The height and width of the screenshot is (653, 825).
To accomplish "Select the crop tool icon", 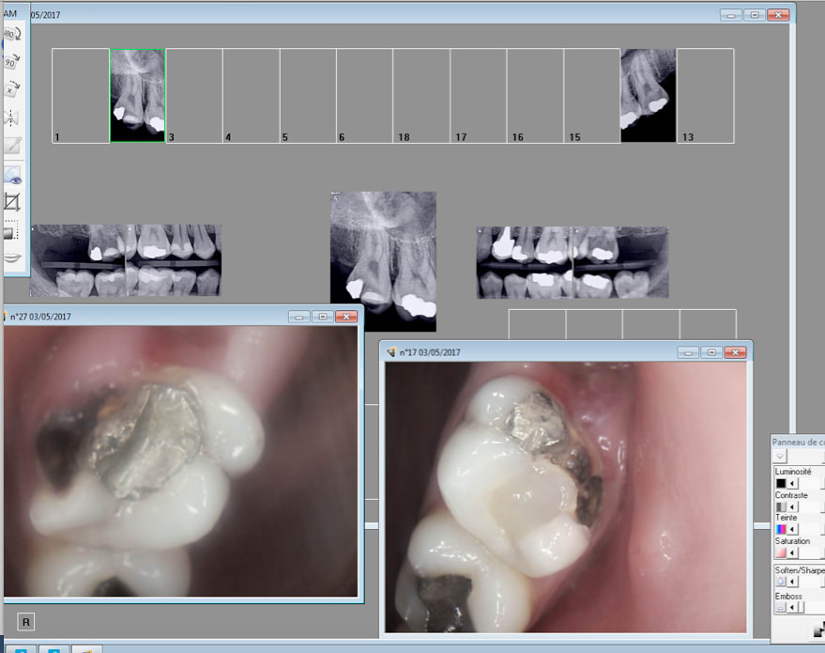I will click(12, 201).
